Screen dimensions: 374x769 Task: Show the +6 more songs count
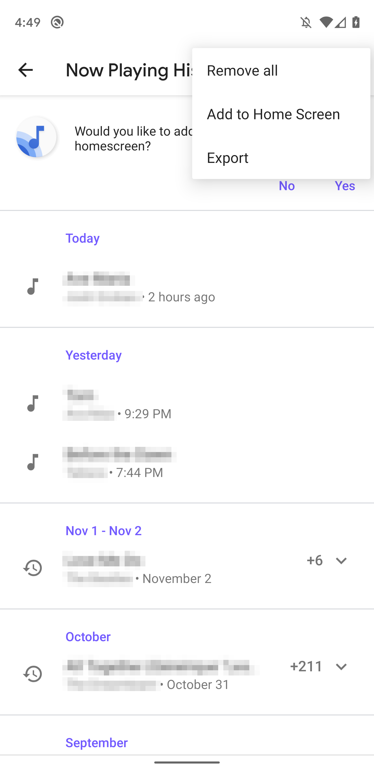pyautogui.click(x=314, y=560)
